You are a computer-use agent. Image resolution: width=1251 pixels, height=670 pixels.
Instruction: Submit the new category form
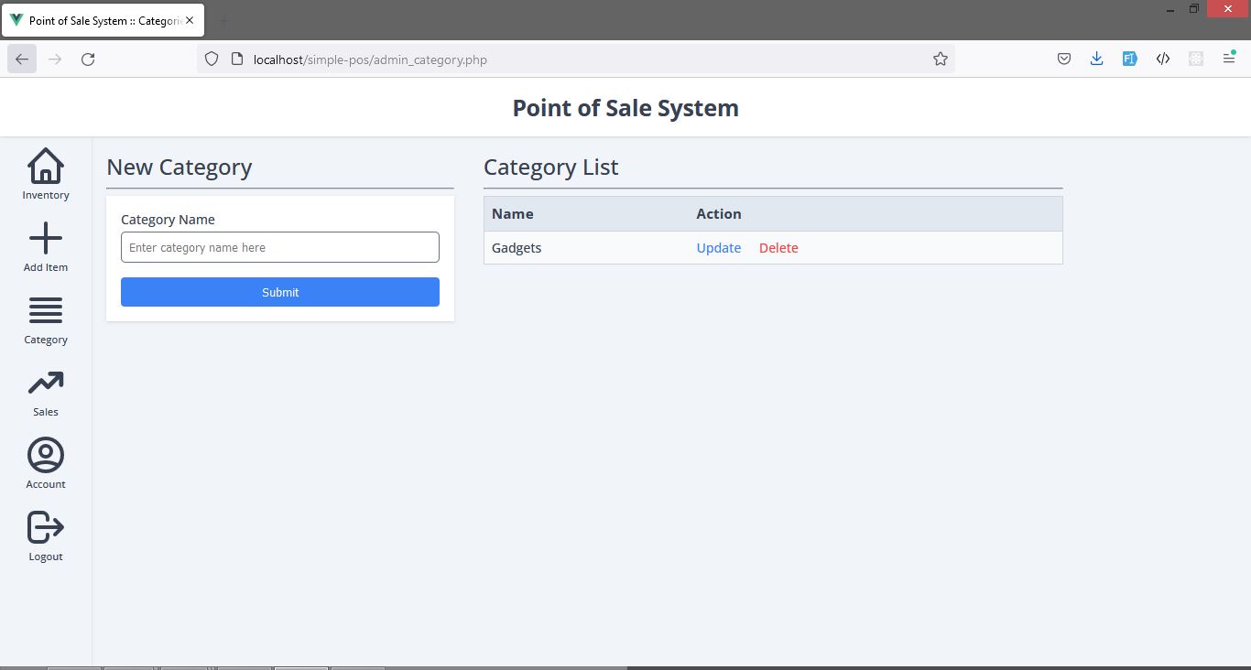coord(280,292)
